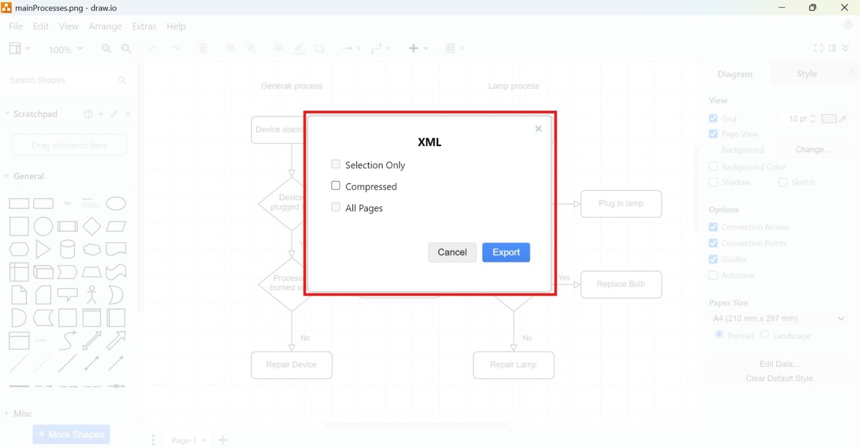The image size is (860, 448).
Task: Activate the Fullscreen icon top right
Action: tap(818, 48)
